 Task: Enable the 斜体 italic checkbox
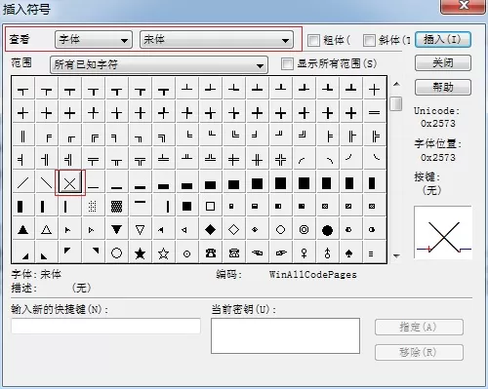[369, 40]
